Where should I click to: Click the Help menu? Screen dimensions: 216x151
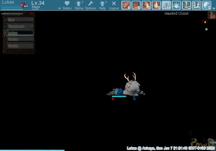coord(103,5)
